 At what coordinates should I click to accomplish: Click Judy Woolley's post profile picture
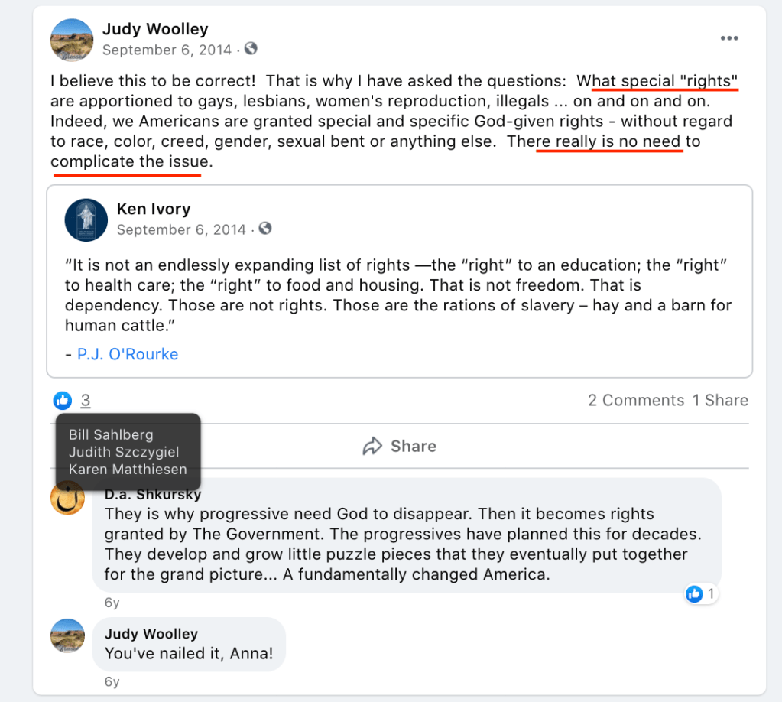point(72,40)
